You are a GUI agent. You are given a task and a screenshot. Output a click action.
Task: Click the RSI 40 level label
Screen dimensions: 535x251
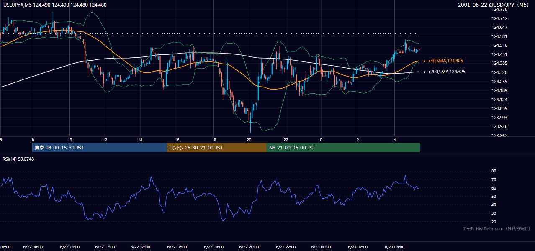(494, 205)
